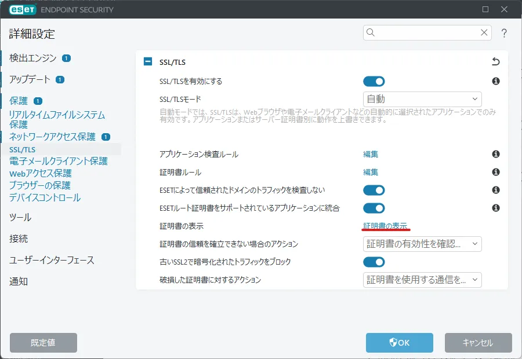Click the undo/revert arrow for SSL/TLS section
Screen dimensions: 522x359
[x=495, y=62]
